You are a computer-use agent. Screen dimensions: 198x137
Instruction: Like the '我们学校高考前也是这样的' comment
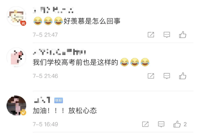(x=183, y=76)
